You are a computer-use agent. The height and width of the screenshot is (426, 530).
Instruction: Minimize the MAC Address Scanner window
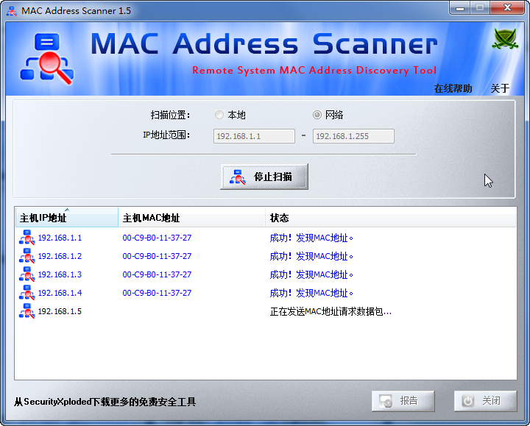point(459,8)
